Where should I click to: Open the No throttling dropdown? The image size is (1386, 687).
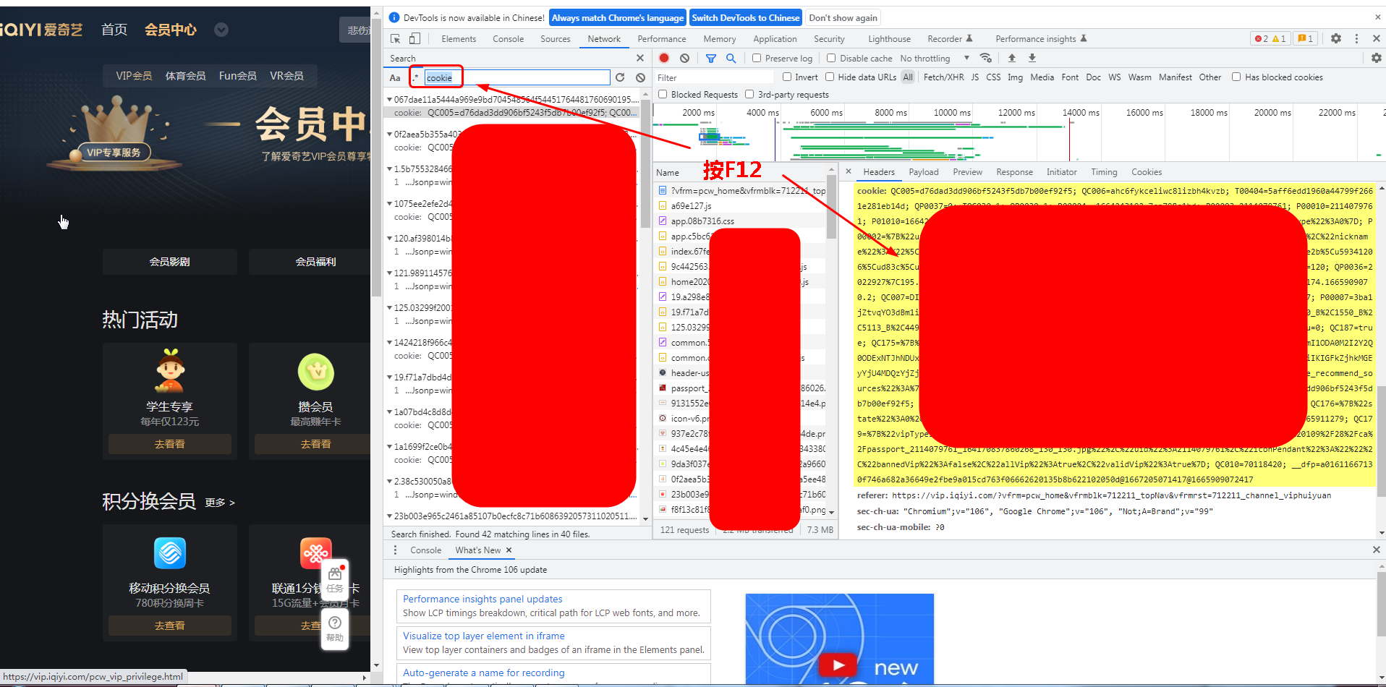tap(934, 58)
